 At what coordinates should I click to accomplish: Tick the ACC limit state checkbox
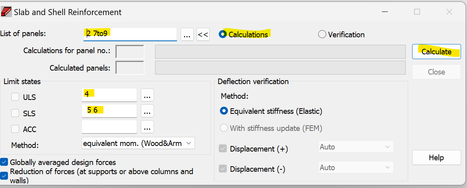pos(15,129)
